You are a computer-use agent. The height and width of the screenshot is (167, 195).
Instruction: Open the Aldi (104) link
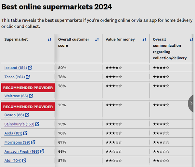pyautogui.click(x=13, y=160)
